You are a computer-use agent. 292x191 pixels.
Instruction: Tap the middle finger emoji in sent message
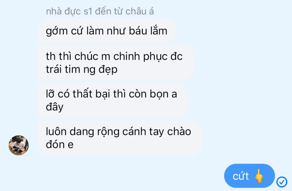pos(259,176)
